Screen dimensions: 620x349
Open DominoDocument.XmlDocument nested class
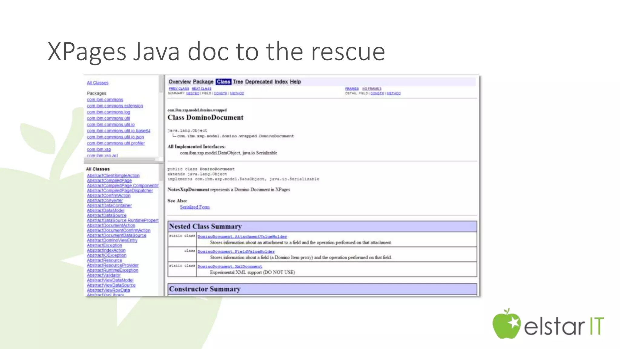230,267
